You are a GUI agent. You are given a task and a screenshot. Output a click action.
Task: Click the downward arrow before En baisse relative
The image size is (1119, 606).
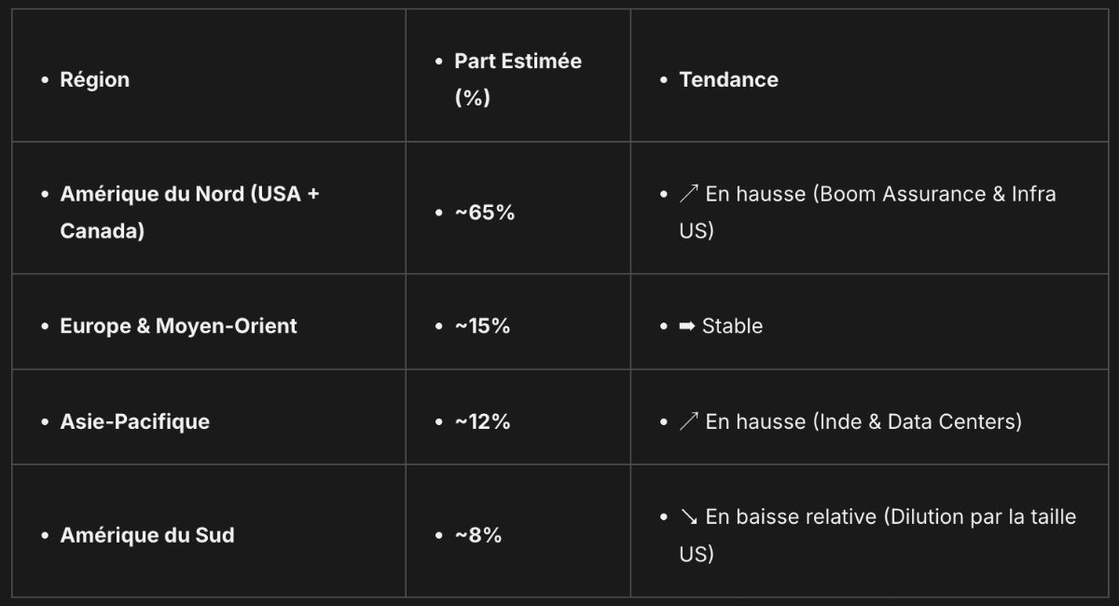pyautogui.click(x=688, y=516)
